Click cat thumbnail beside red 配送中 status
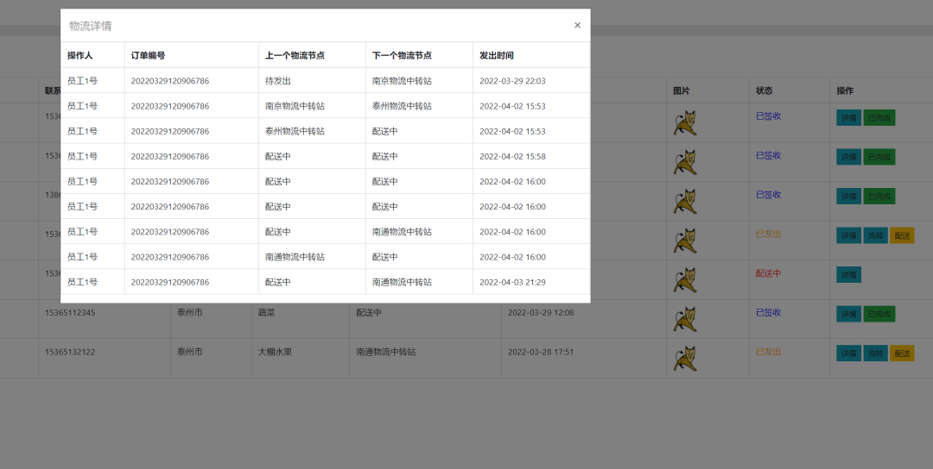The image size is (933, 469). point(685,279)
